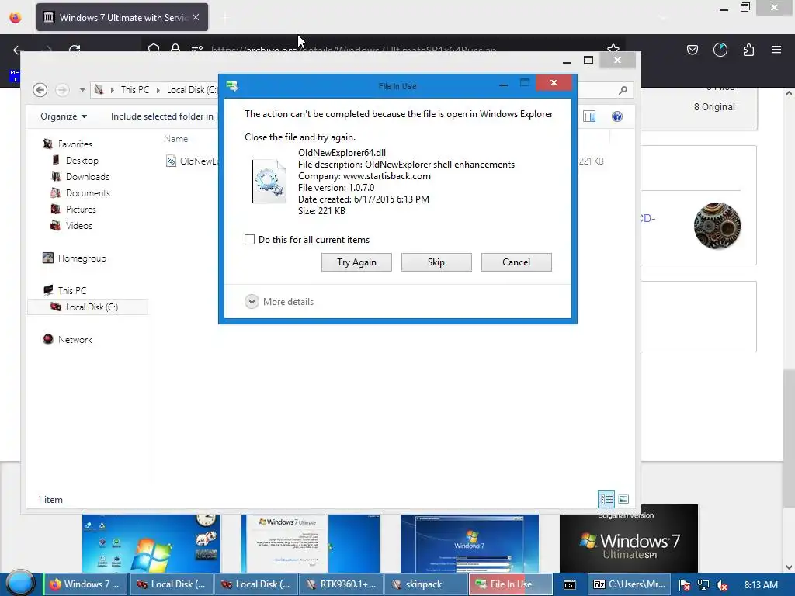The height and width of the screenshot is (596, 795).
Task: Open the Windows 7 installer screenshot thumbnail
Action: (470, 543)
